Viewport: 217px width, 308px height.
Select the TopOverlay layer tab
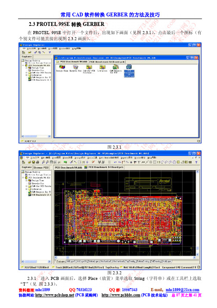coord(130,261)
